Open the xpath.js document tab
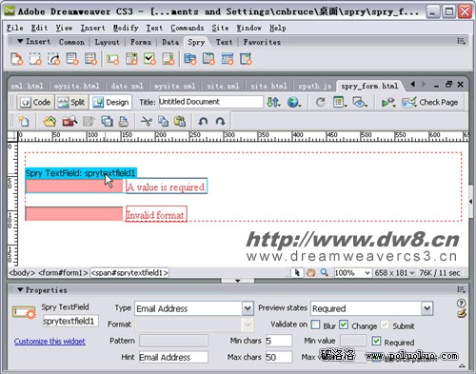Viewport: 476px width, 374px height. click(x=315, y=86)
